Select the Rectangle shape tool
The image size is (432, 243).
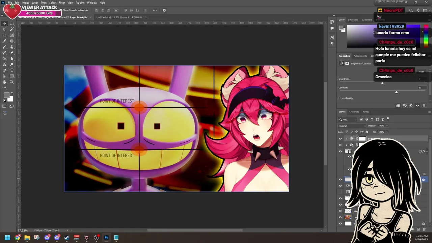tap(12, 76)
